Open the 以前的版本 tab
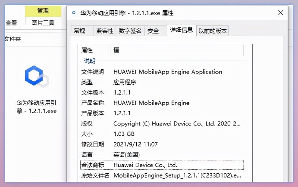The height and width of the screenshot is (187, 298). (213, 31)
